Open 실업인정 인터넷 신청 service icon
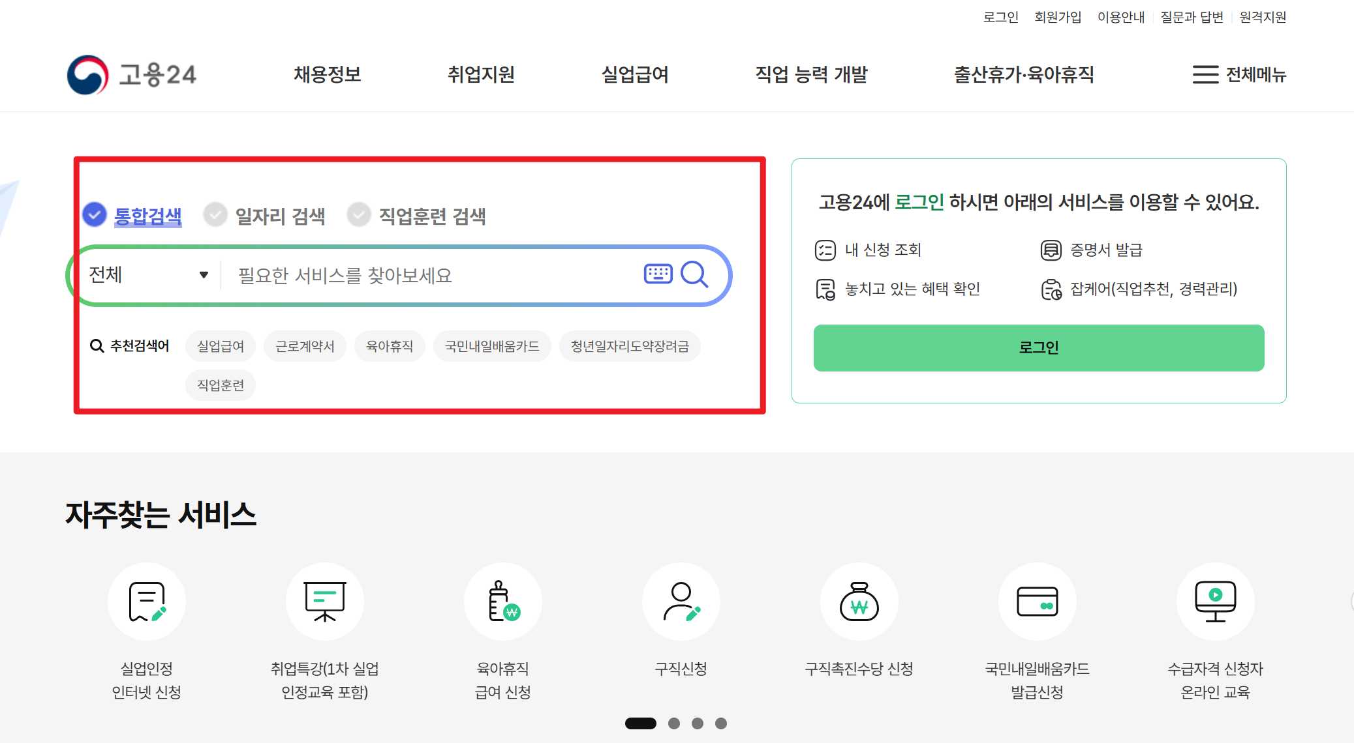 [x=147, y=601]
